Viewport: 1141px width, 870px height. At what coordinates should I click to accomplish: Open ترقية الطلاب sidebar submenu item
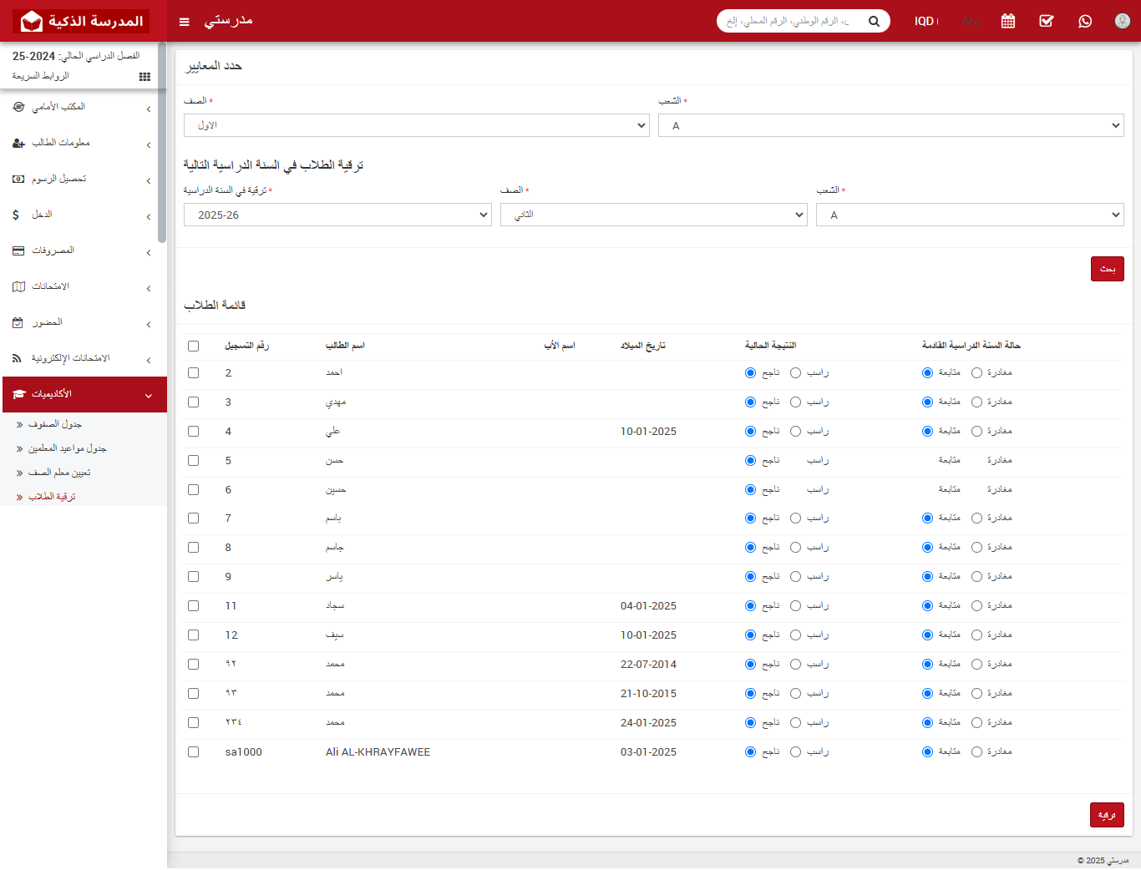(x=52, y=497)
